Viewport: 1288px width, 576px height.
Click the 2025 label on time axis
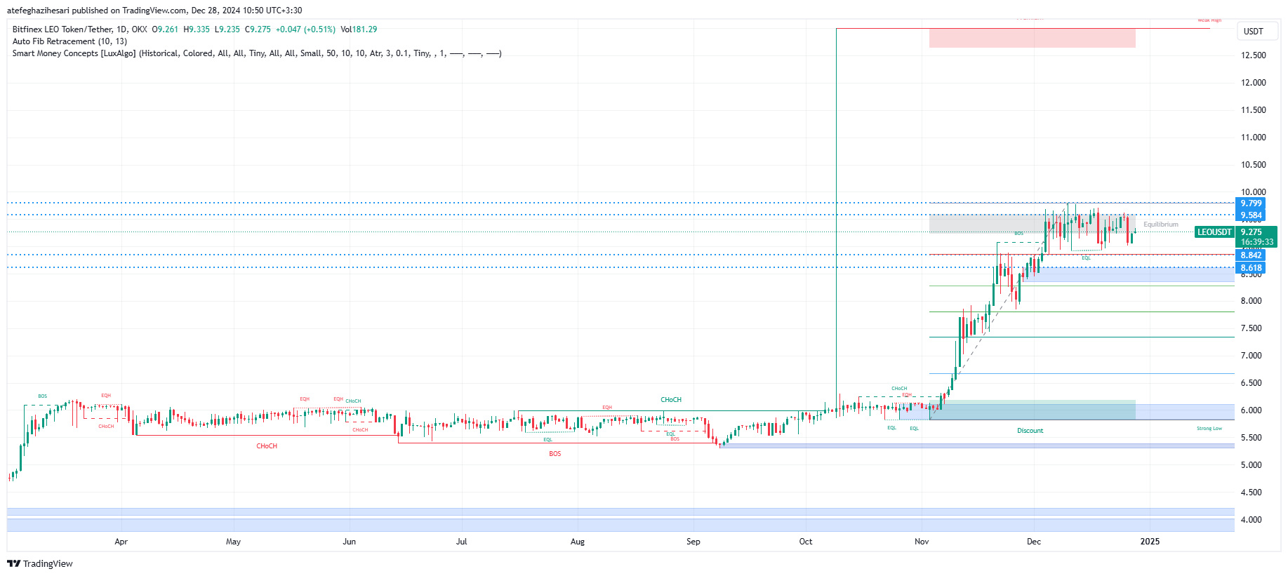(1150, 542)
